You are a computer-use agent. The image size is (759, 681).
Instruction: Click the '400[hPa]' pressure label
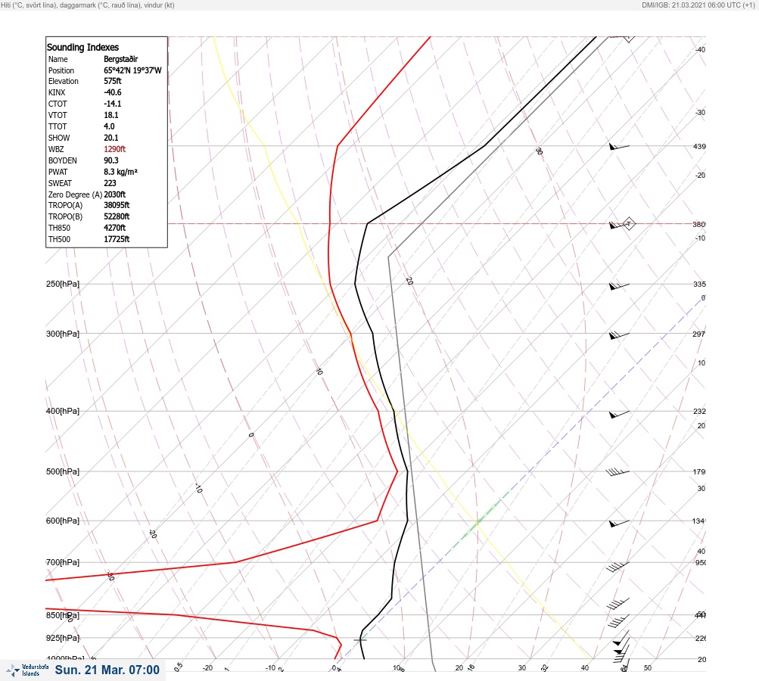[x=63, y=411]
